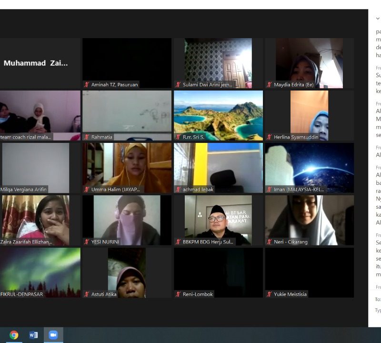Open the chat recipient 'To:' selector
The height and width of the screenshot is (343, 381).
378,300
